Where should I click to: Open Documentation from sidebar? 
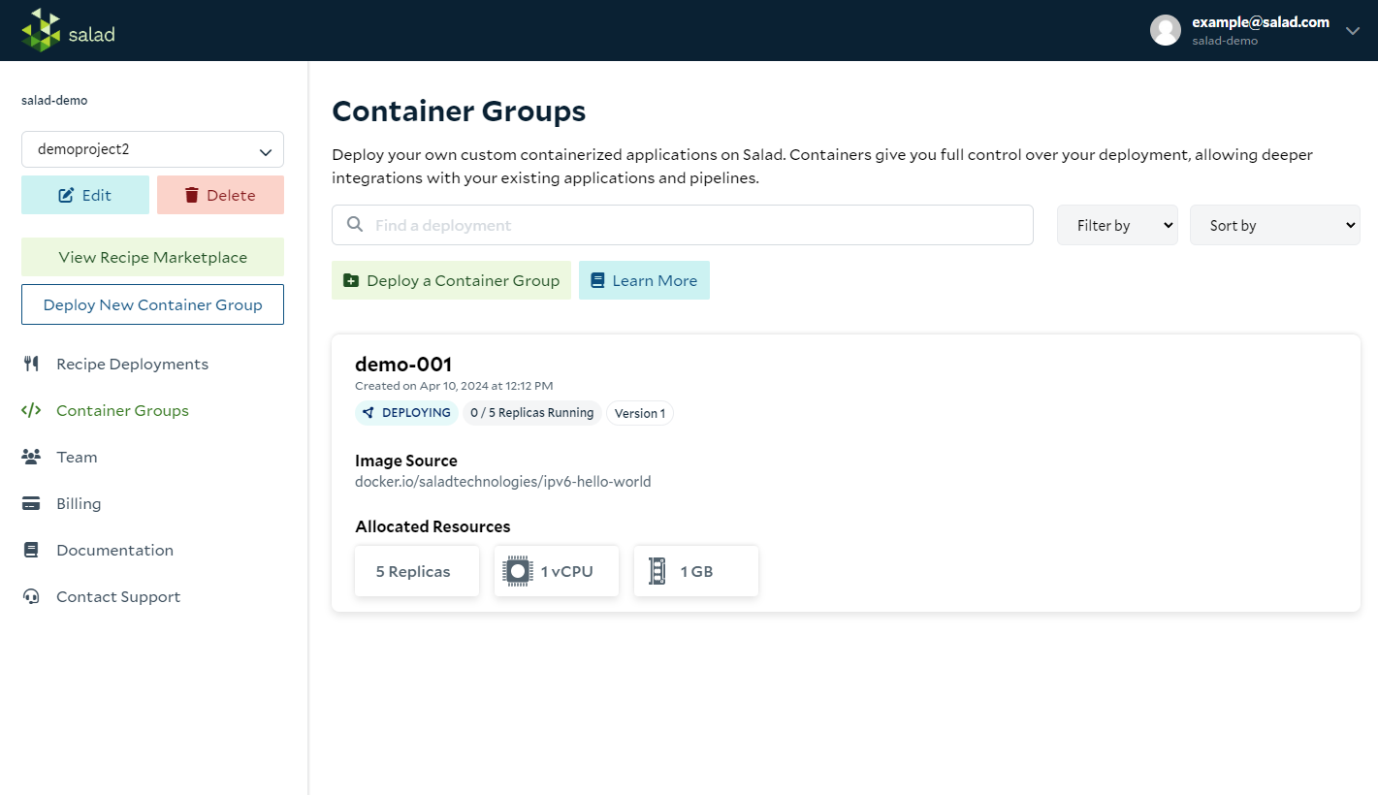point(114,550)
